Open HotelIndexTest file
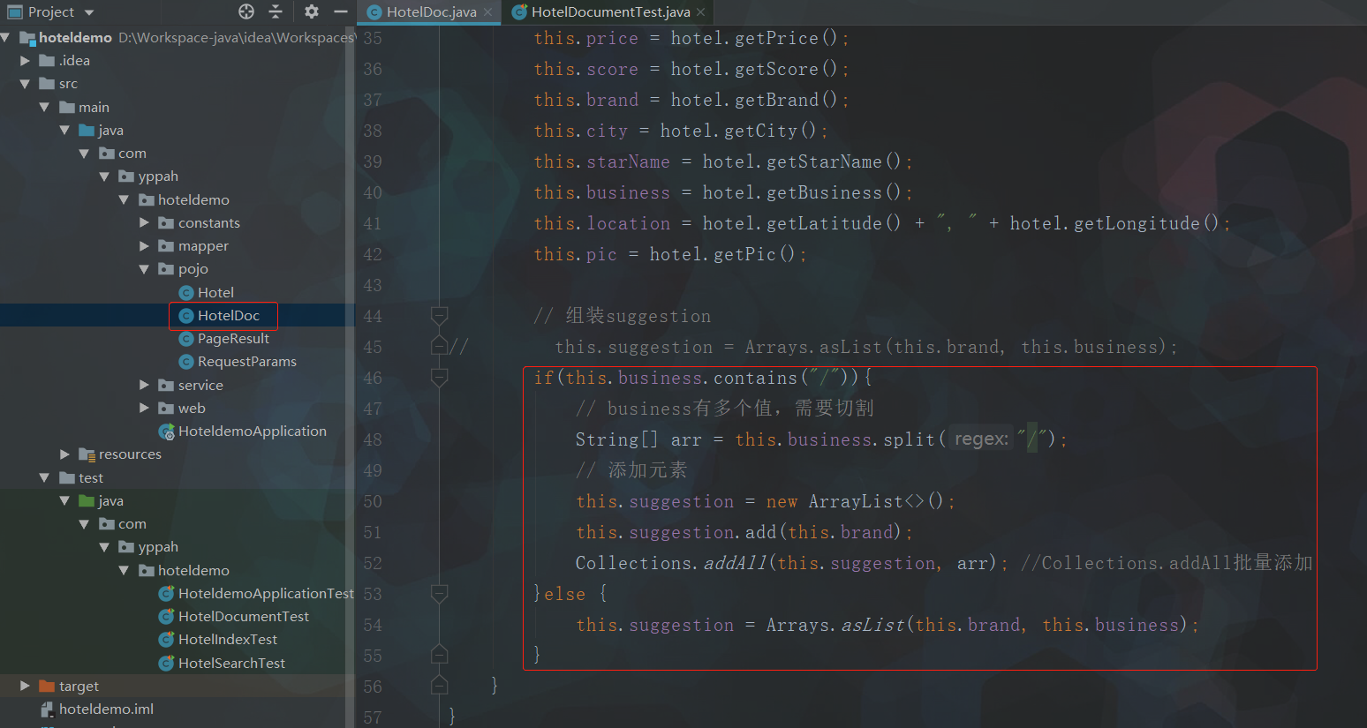Image resolution: width=1367 pixels, height=728 pixels. 228,640
